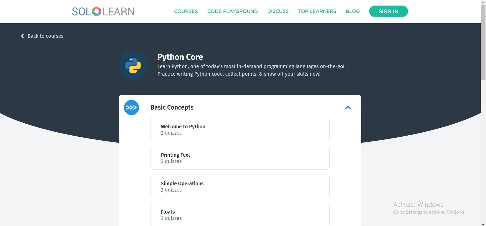Screen dimensions: 486x226
Task: Open the Blog link
Action: (352, 11)
